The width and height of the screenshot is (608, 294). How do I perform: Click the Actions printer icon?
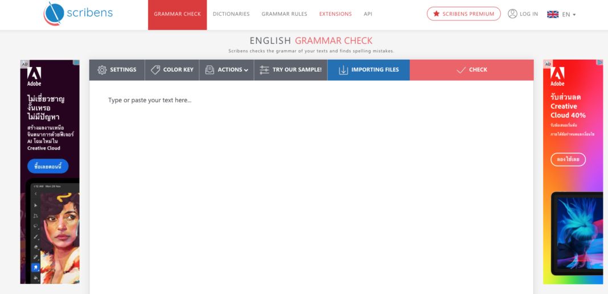(x=209, y=70)
